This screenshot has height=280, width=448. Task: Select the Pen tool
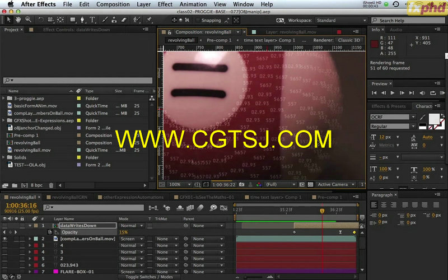(82, 20)
